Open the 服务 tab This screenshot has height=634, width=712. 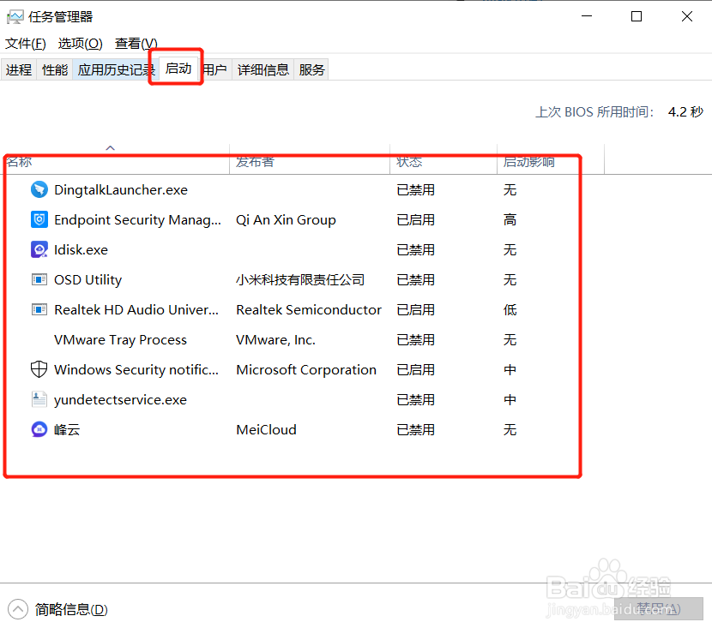(311, 69)
